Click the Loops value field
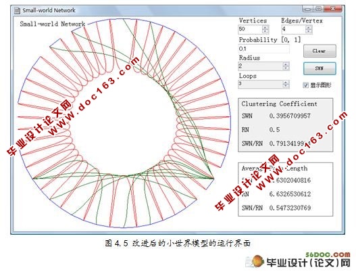The height and width of the screenshot is (272, 356). coord(261,84)
